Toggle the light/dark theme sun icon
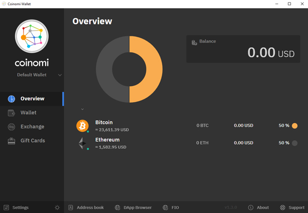 pos(57,207)
